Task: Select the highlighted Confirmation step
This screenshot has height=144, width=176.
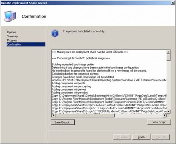Action: 26,44
